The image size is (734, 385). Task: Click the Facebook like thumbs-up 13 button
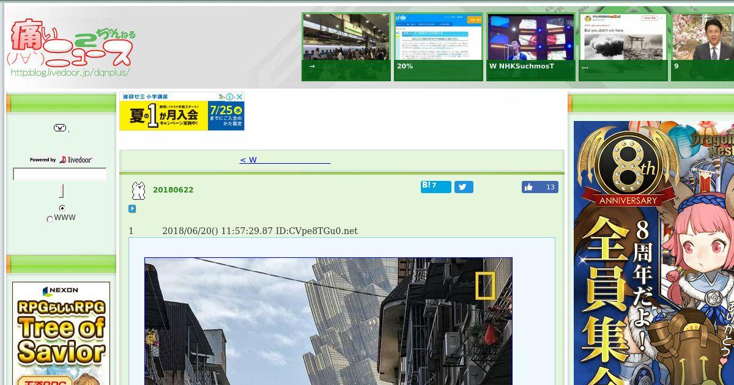pos(540,187)
